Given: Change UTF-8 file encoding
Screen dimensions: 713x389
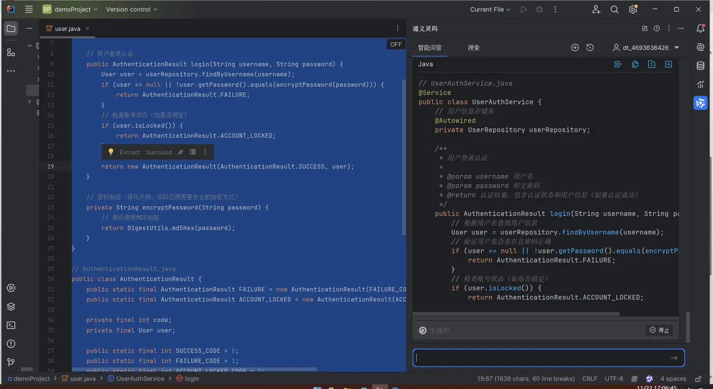Looking at the screenshot, I should pyautogui.click(x=614, y=379).
